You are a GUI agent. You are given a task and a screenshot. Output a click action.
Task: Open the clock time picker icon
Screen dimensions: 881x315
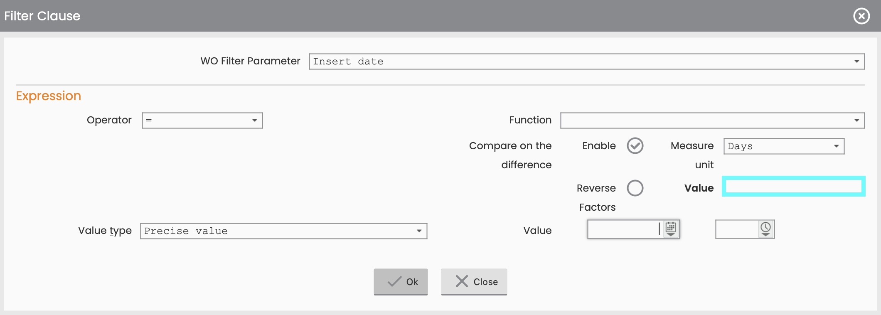765,229
